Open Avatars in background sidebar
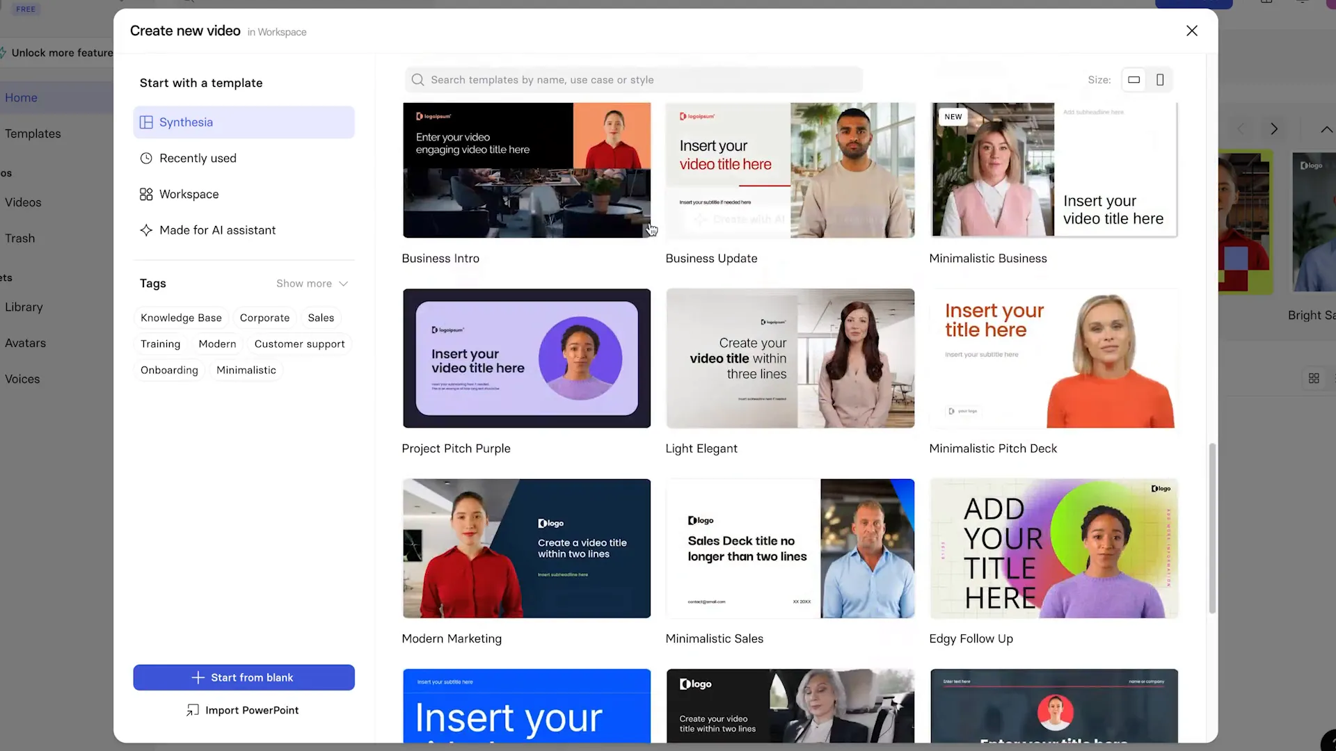This screenshot has height=751, width=1336. click(25, 344)
